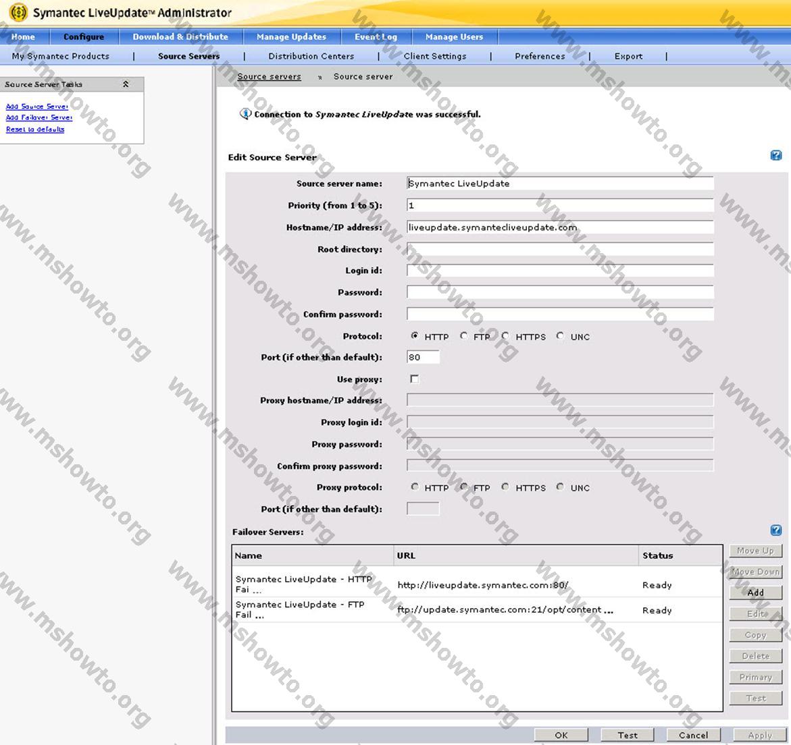Viewport: 791px width, 745px height.
Task: Open My Symantec Products submenu
Action: [x=61, y=56]
